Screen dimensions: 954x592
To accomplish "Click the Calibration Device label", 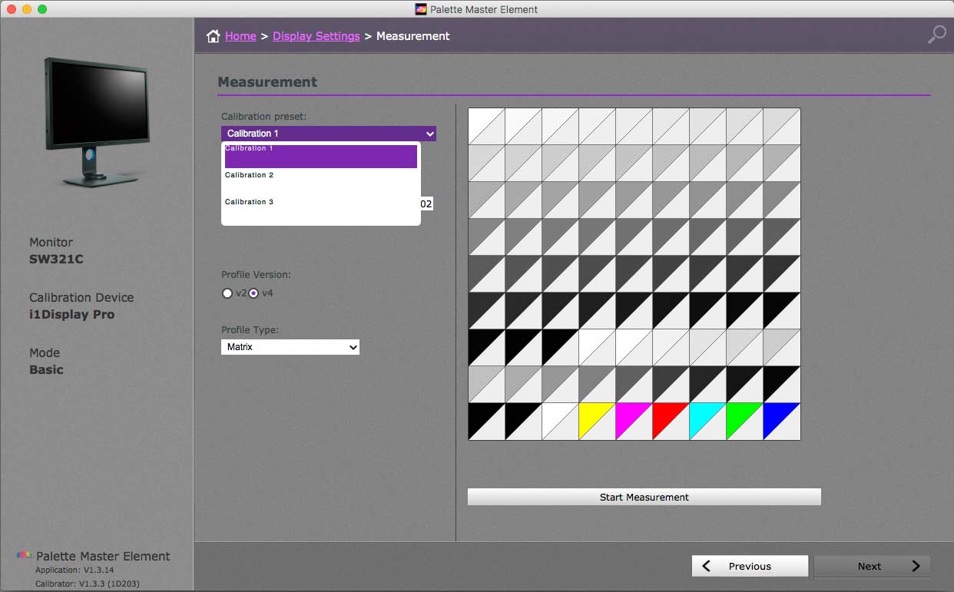I will [81, 298].
